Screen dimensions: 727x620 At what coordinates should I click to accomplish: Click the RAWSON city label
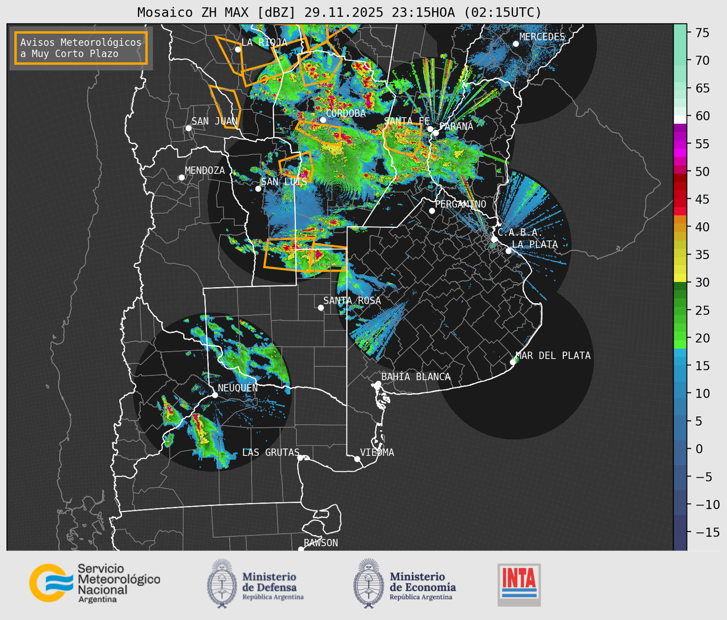(321, 543)
